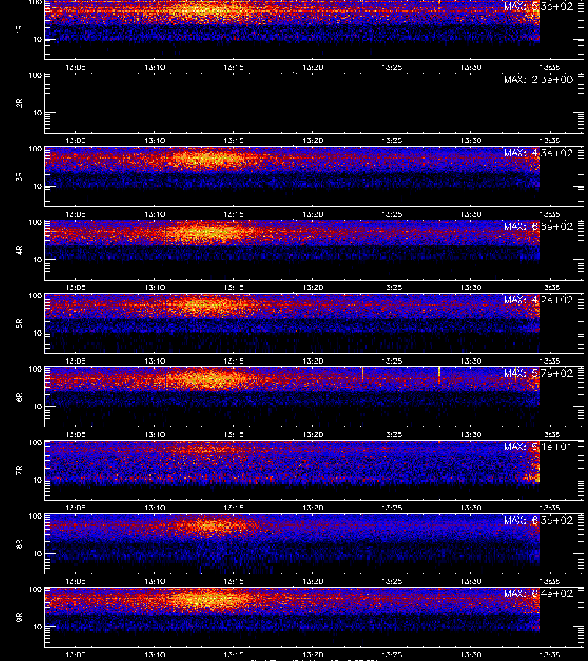Click the 13:30 tick label under panel 1R
This screenshot has width=588, height=661.
point(470,67)
